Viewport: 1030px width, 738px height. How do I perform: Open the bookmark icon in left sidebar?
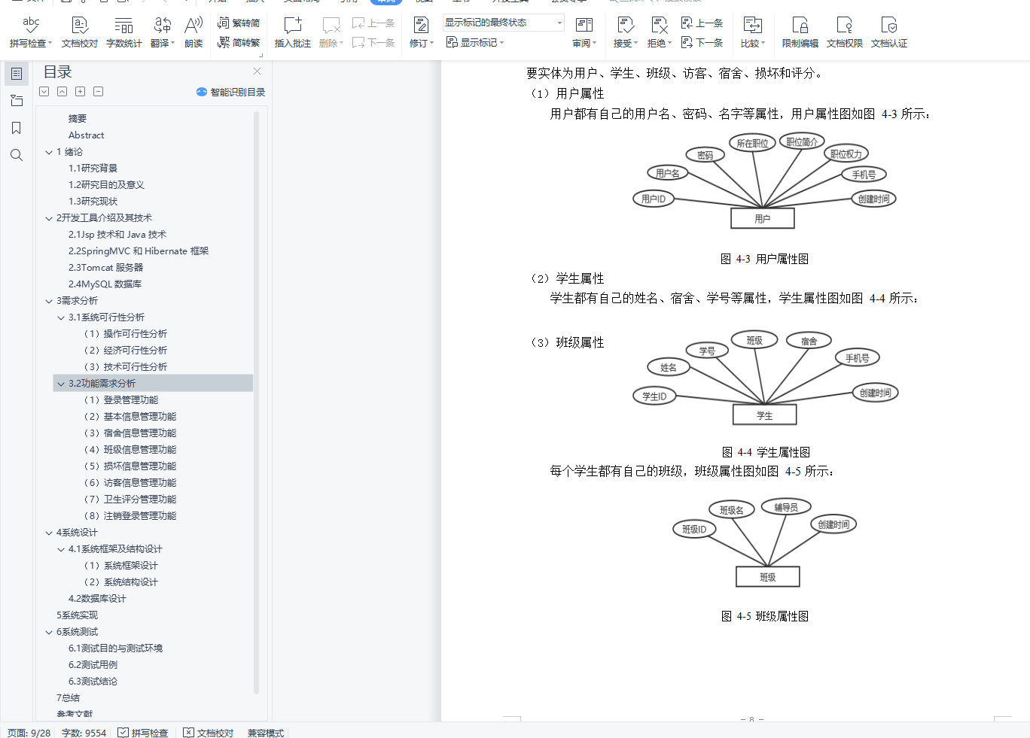click(17, 128)
